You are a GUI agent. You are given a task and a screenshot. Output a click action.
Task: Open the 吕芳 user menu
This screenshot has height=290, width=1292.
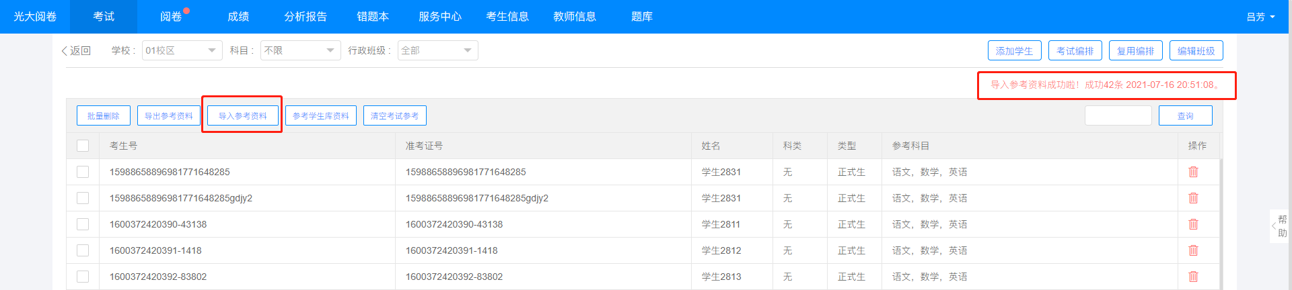(x=1260, y=17)
